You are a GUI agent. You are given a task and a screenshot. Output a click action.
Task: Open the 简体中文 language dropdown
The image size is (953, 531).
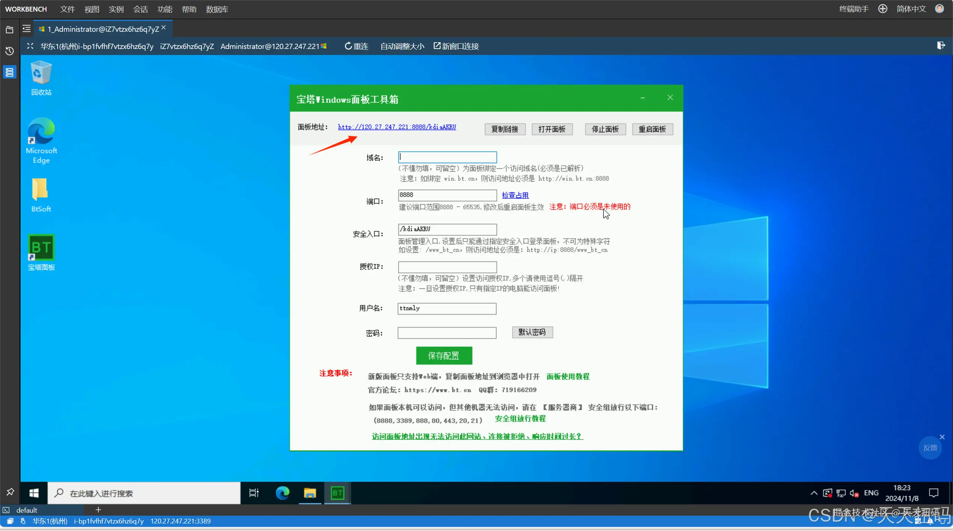(911, 9)
